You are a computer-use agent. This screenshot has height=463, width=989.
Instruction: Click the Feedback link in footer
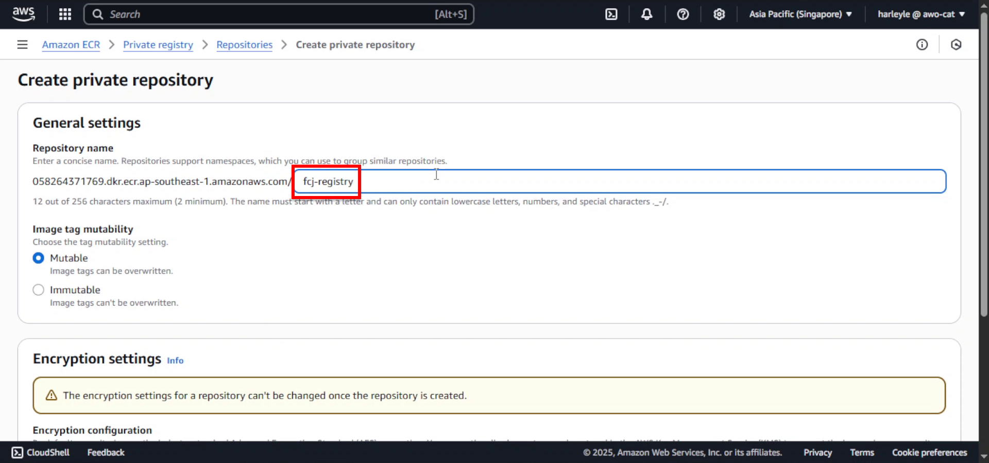tap(106, 453)
